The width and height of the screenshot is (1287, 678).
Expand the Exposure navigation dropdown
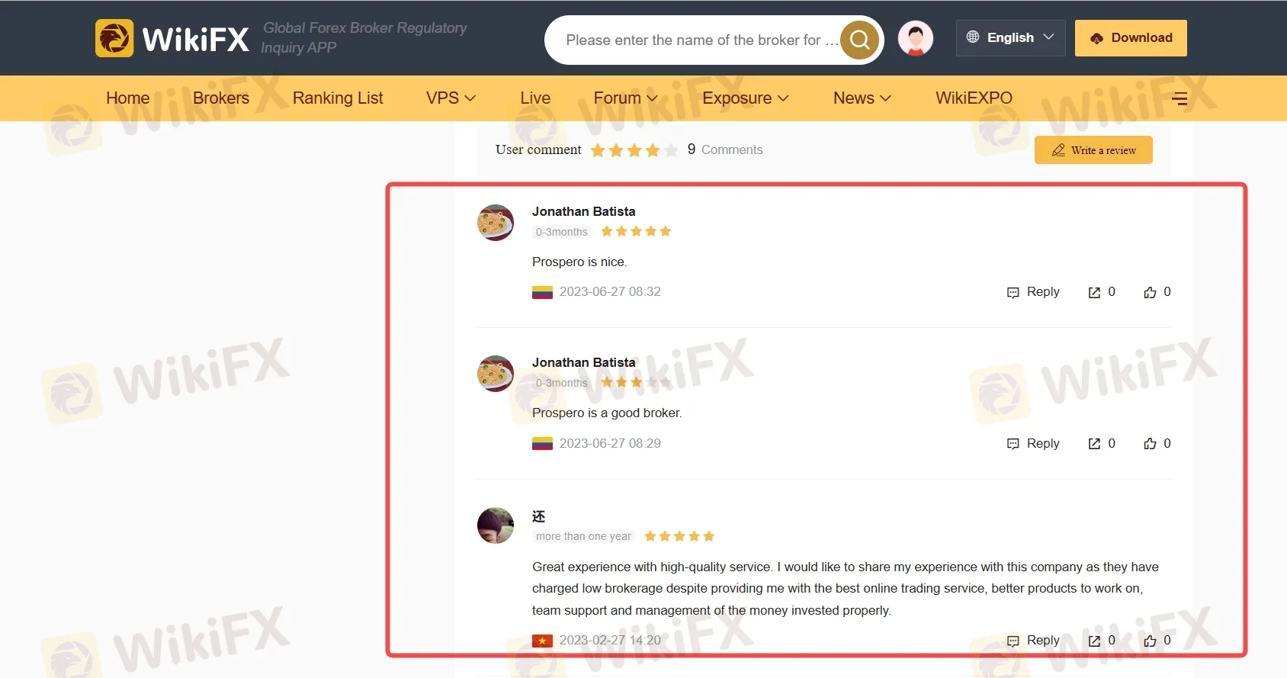pyautogui.click(x=745, y=98)
